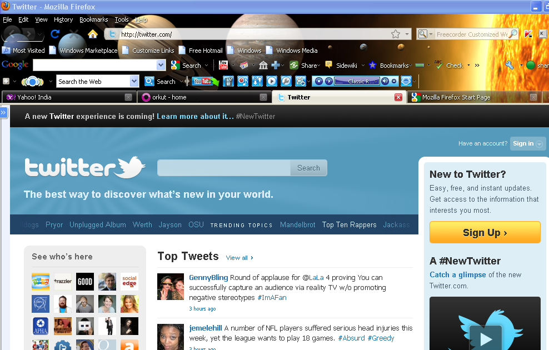Click the Mandelbrot trending topic
The width and height of the screenshot is (549, 350).
[298, 224]
